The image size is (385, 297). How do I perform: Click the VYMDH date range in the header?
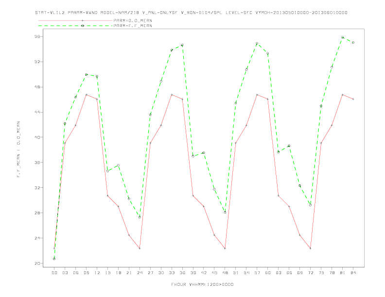(x=301, y=13)
